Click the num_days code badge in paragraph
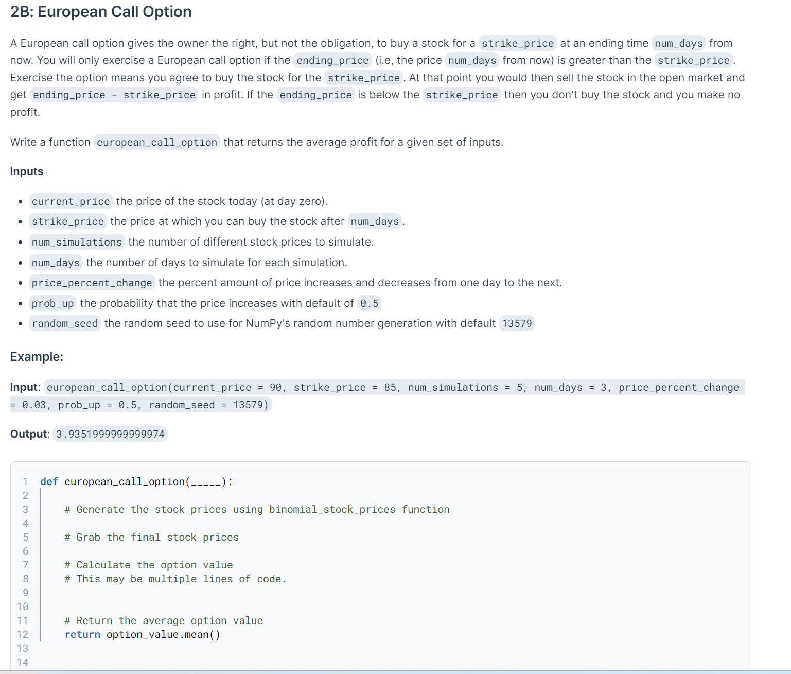The image size is (791, 674). pyautogui.click(x=678, y=43)
